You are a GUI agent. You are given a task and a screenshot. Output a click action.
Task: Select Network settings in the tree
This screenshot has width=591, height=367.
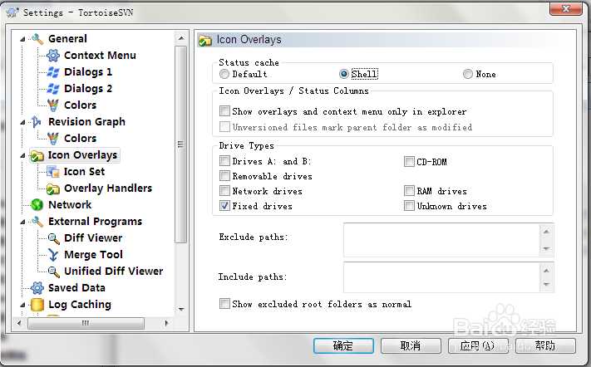pyautogui.click(x=70, y=205)
